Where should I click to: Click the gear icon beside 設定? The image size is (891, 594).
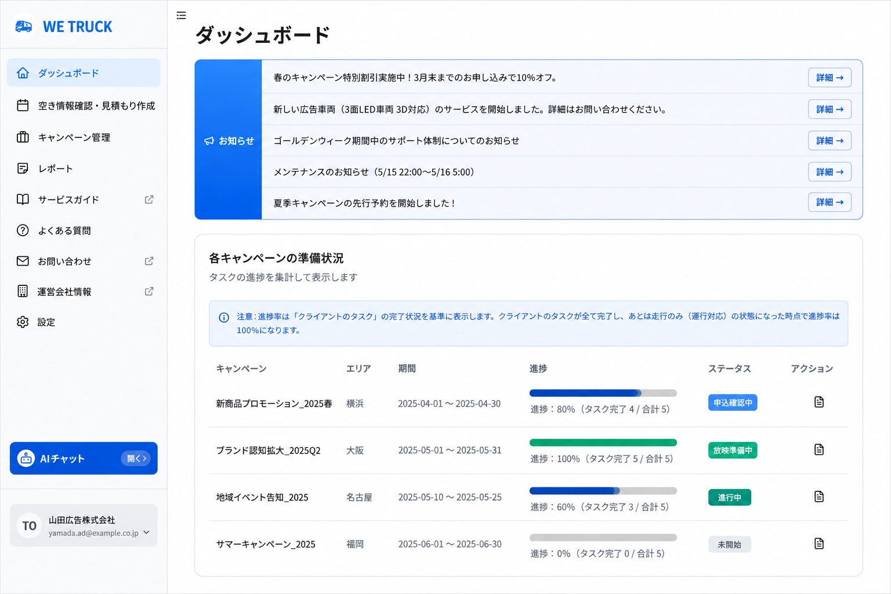(23, 322)
